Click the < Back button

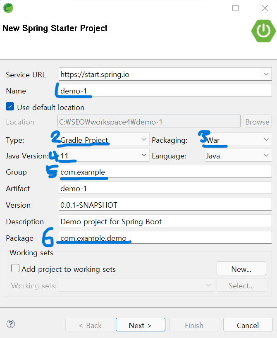[90, 325]
